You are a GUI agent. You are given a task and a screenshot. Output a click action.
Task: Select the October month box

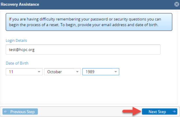[x=63, y=72]
